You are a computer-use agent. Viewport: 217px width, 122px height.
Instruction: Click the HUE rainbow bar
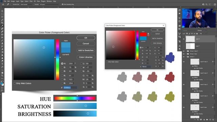tap(75, 98)
